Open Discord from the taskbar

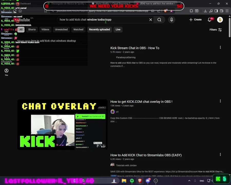[148, 181]
